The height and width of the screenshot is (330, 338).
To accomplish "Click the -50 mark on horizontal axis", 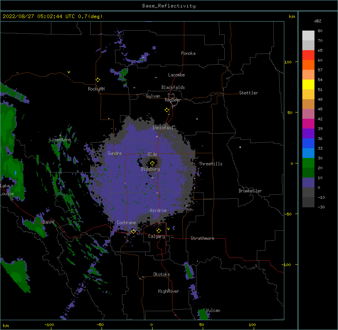I will [100, 325].
